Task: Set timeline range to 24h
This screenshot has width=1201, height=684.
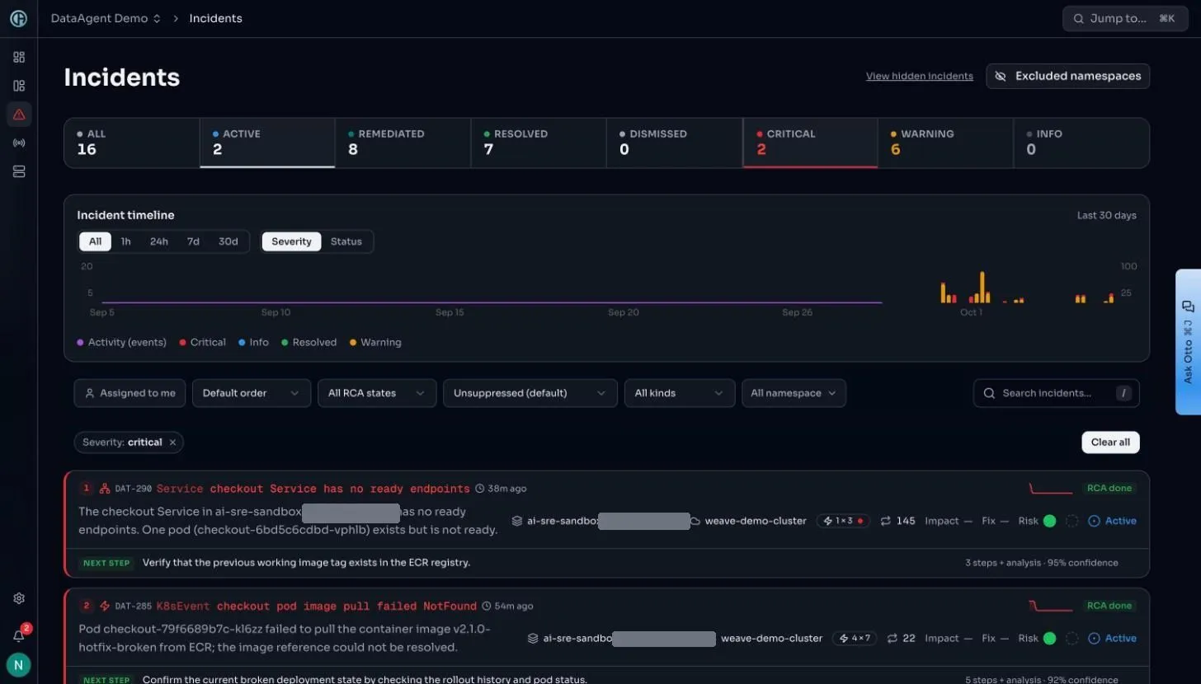Action: coord(159,241)
